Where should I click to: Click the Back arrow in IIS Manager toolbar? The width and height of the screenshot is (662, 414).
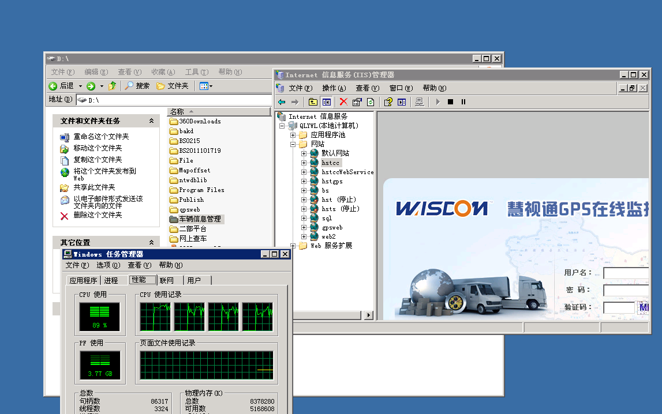[282, 102]
